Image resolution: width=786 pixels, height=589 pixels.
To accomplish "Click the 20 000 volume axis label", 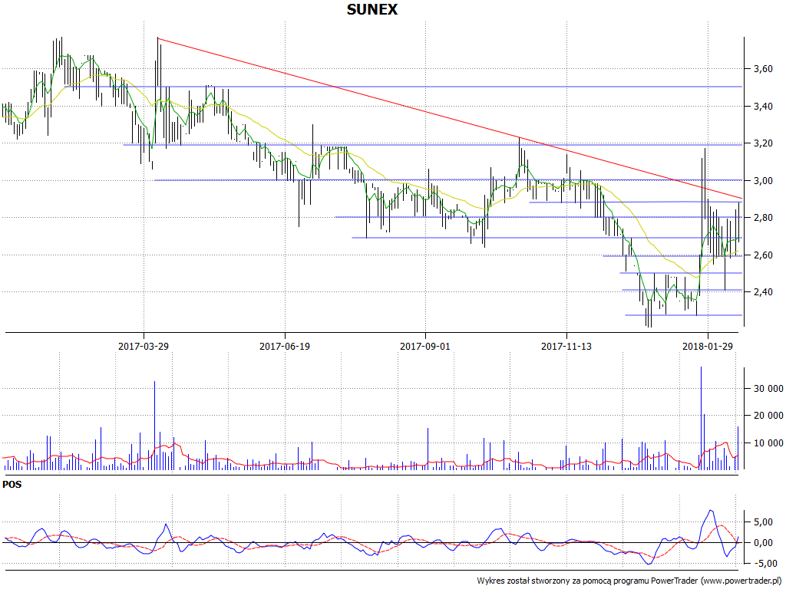I will 768,415.
